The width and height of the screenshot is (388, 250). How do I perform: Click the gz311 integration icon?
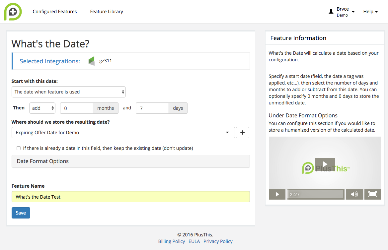92,61
